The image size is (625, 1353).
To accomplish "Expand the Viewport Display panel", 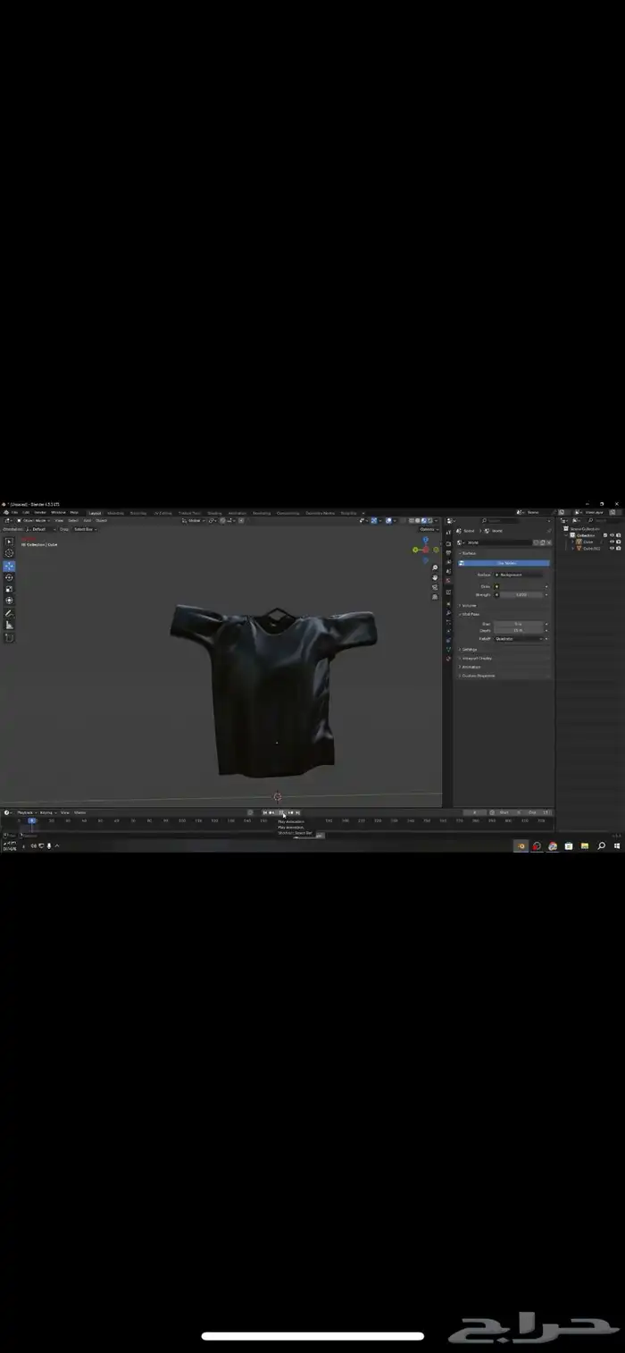I will click(477, 658).
